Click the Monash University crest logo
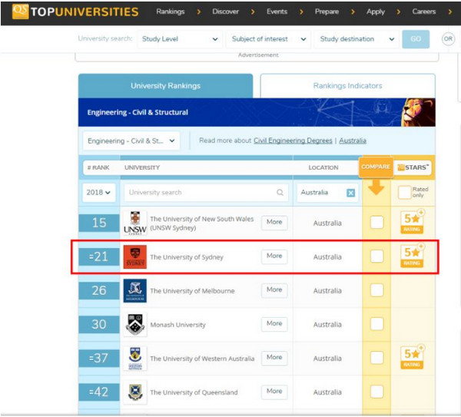The image size is (461, 417). tap(135, 324)
